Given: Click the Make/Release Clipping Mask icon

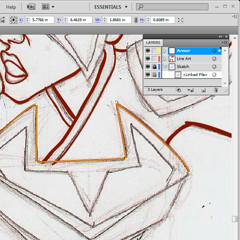Looking at the screenshot, I should tap(178, 90).
